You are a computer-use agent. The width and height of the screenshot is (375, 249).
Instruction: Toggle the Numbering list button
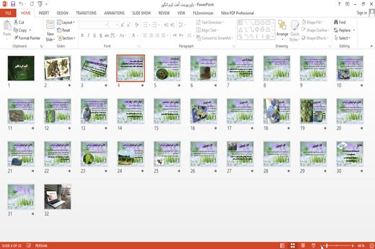154,25
